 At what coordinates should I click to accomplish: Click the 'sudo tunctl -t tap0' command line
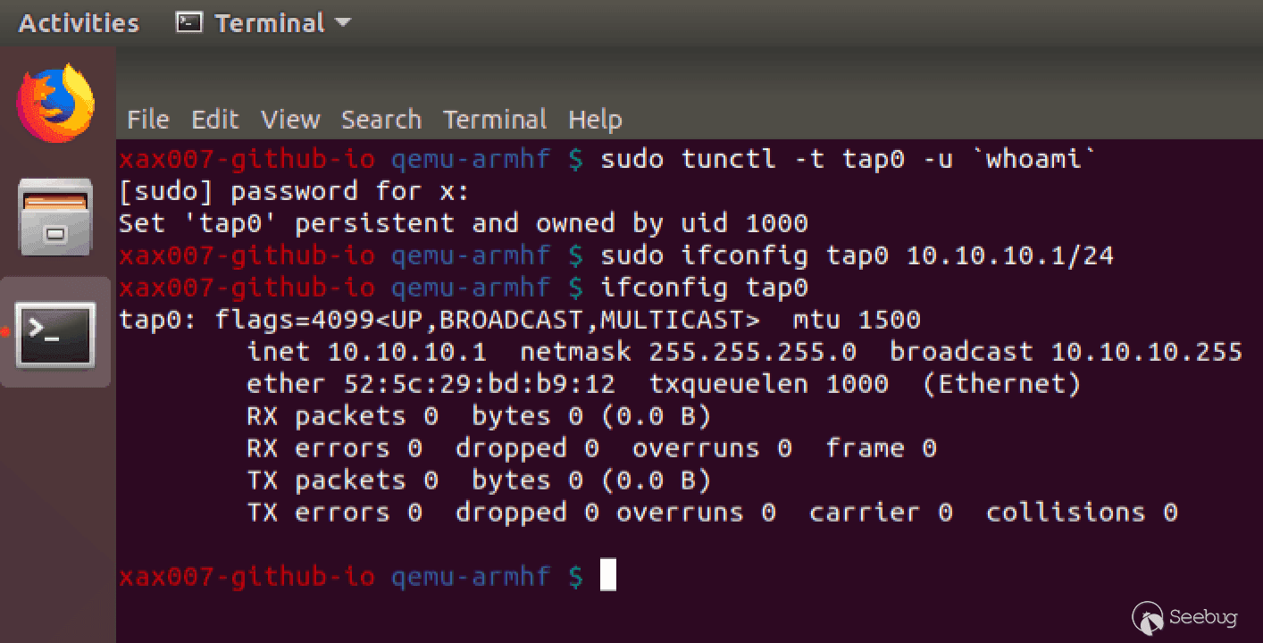pos(849,160)
